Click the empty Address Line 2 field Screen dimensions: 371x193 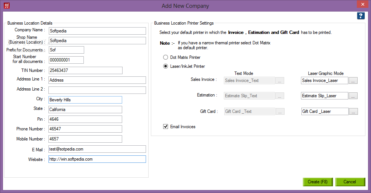[x=97, y=90]
